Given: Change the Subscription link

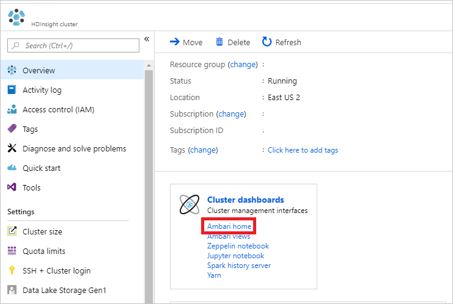Looking at the screenshot, I should 231,114.
